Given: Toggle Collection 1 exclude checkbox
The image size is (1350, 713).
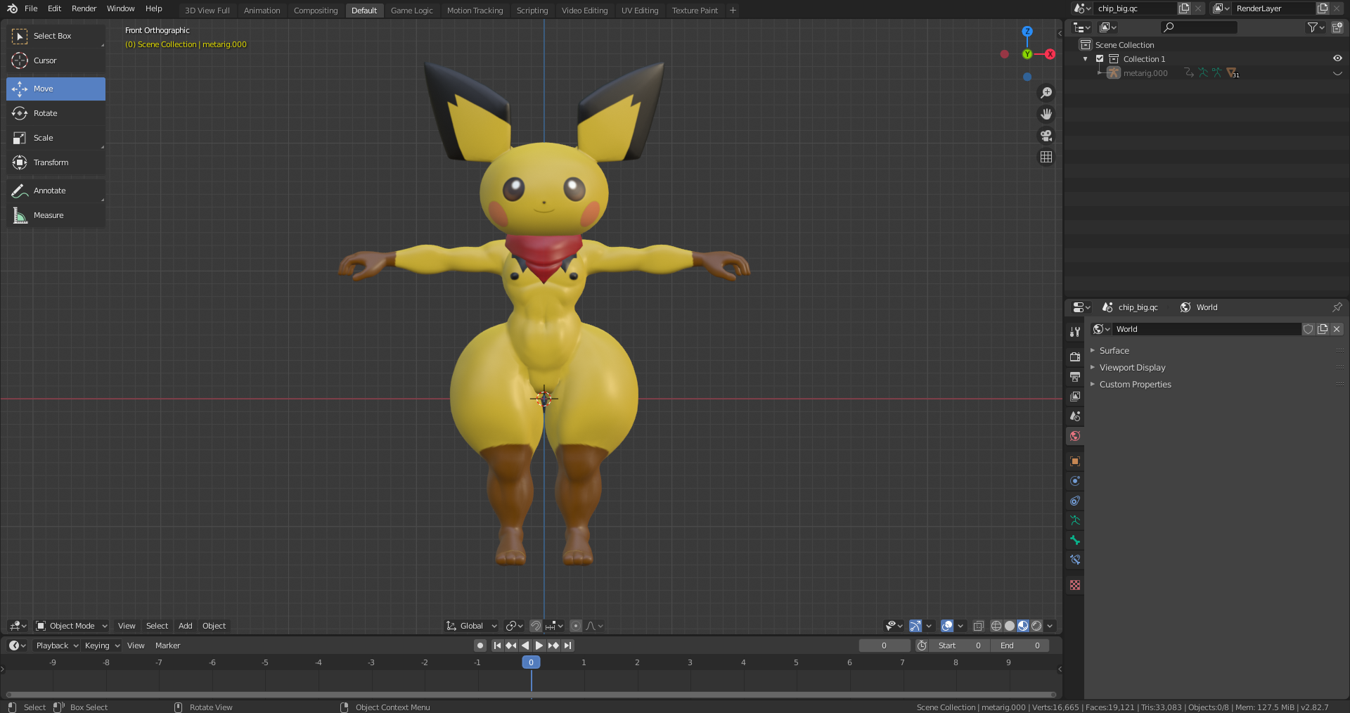Looking at the screenshot, I should point(1100,59).
